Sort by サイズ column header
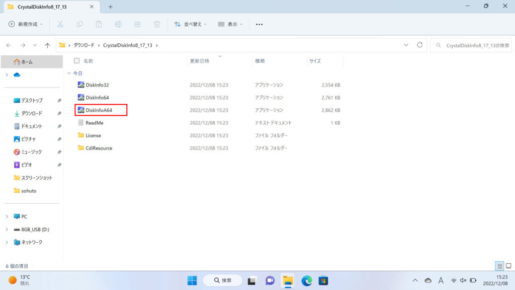 (315, 61)
